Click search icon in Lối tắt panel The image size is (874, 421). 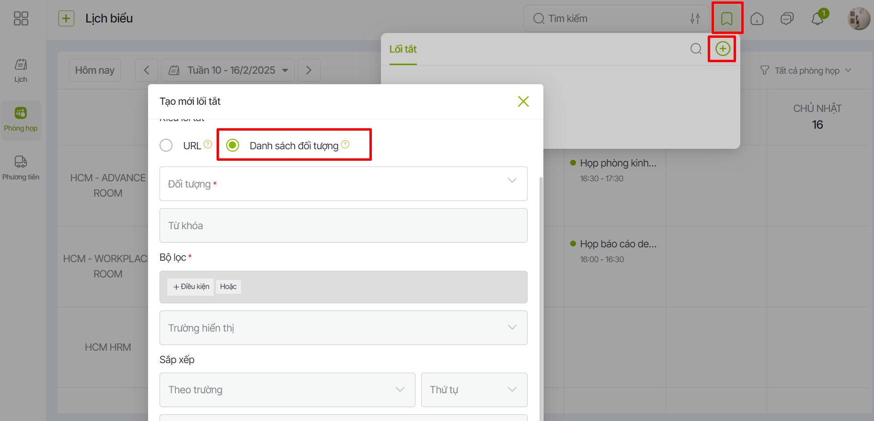(x=696, y=48)
